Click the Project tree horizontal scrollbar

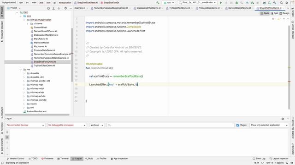[x=37, y=115]
